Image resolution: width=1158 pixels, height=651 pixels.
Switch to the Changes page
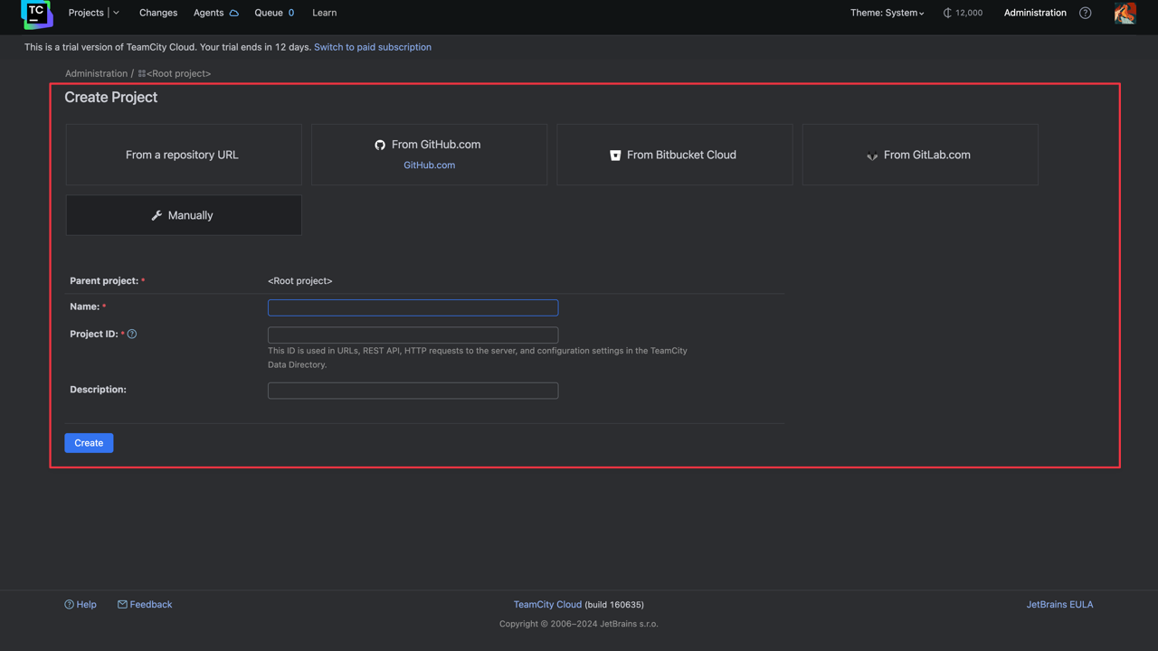[158, 13]
